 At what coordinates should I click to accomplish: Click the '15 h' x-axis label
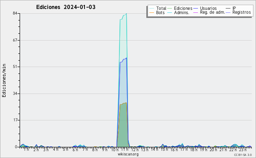tap(164, 149)
